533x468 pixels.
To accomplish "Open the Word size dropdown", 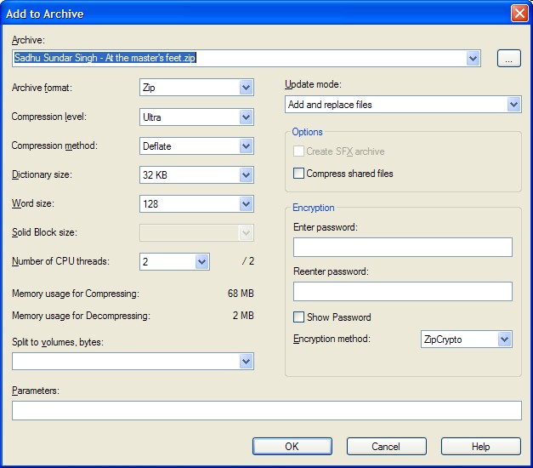I will (x=246, y=204).
